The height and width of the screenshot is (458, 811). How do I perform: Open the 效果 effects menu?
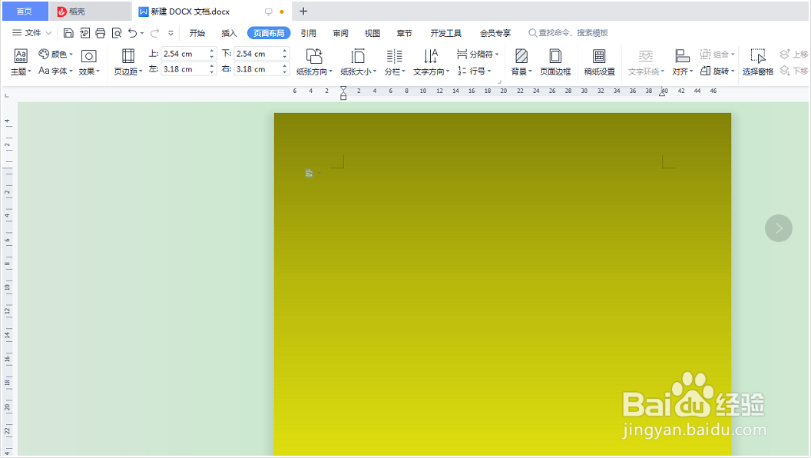89,61
